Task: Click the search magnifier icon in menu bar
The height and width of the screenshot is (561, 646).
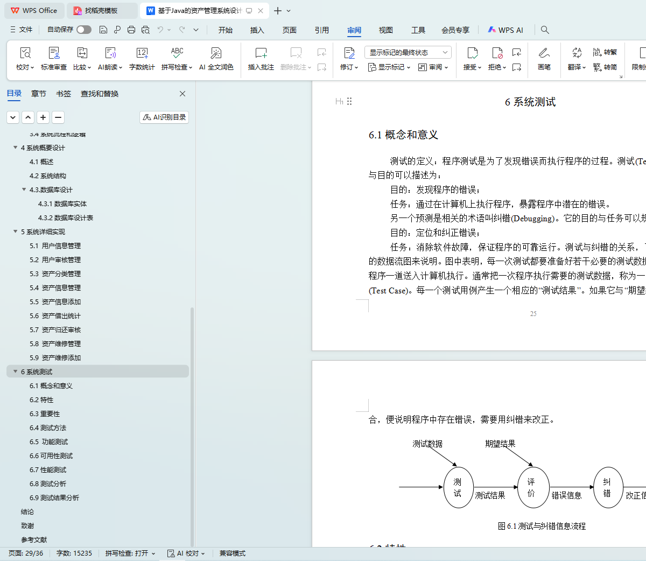Action: [545, 30]
